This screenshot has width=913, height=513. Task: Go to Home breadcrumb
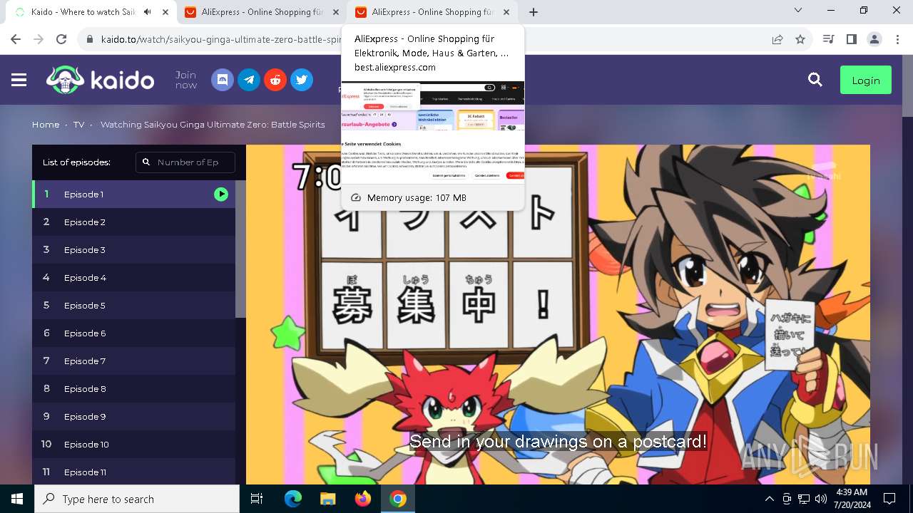[46, 124]
